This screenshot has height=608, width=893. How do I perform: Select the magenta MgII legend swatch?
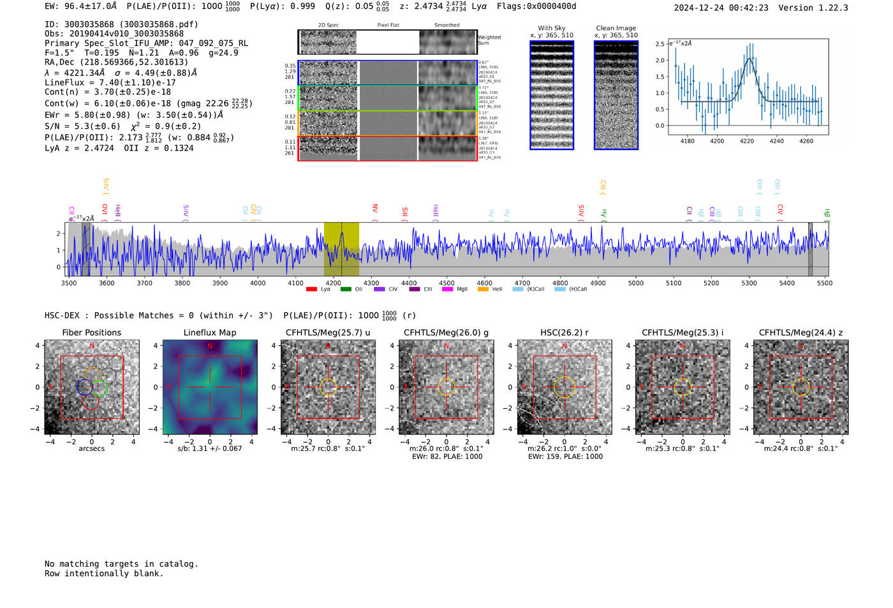(x=448, y=289)
